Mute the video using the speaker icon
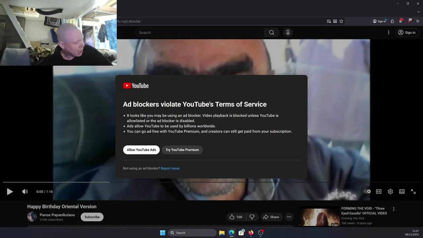This screenshot has width=423, height=238. pos(25,191)
